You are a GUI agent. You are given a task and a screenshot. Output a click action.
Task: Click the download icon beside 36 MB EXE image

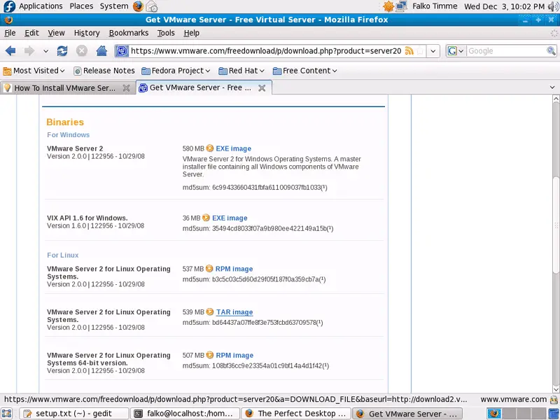[x=206, y=218]
